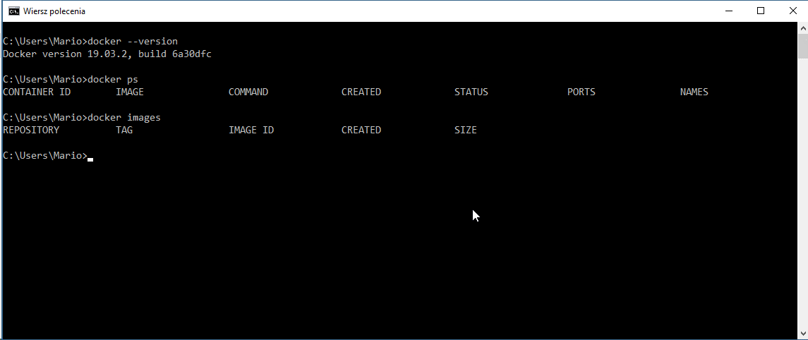Screen dimensions: 808x340
Task: Click the vertical scrollbar thumb
Action: coord(802,46)
